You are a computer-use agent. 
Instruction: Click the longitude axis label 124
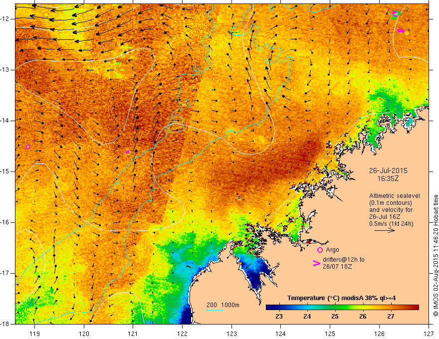pyautogui.click(x=281, y=334)
